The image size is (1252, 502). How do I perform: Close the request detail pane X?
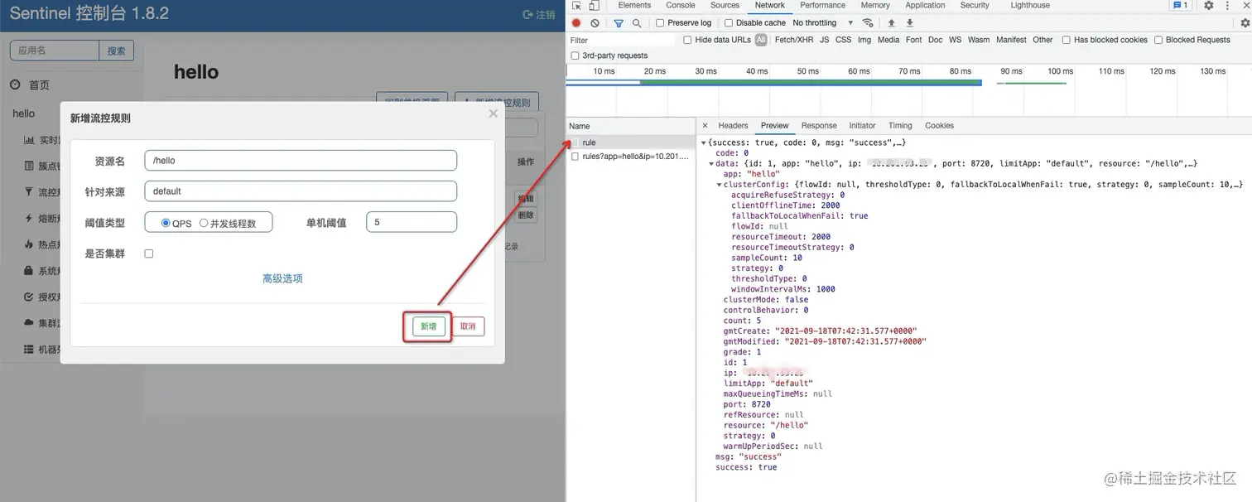705,126
